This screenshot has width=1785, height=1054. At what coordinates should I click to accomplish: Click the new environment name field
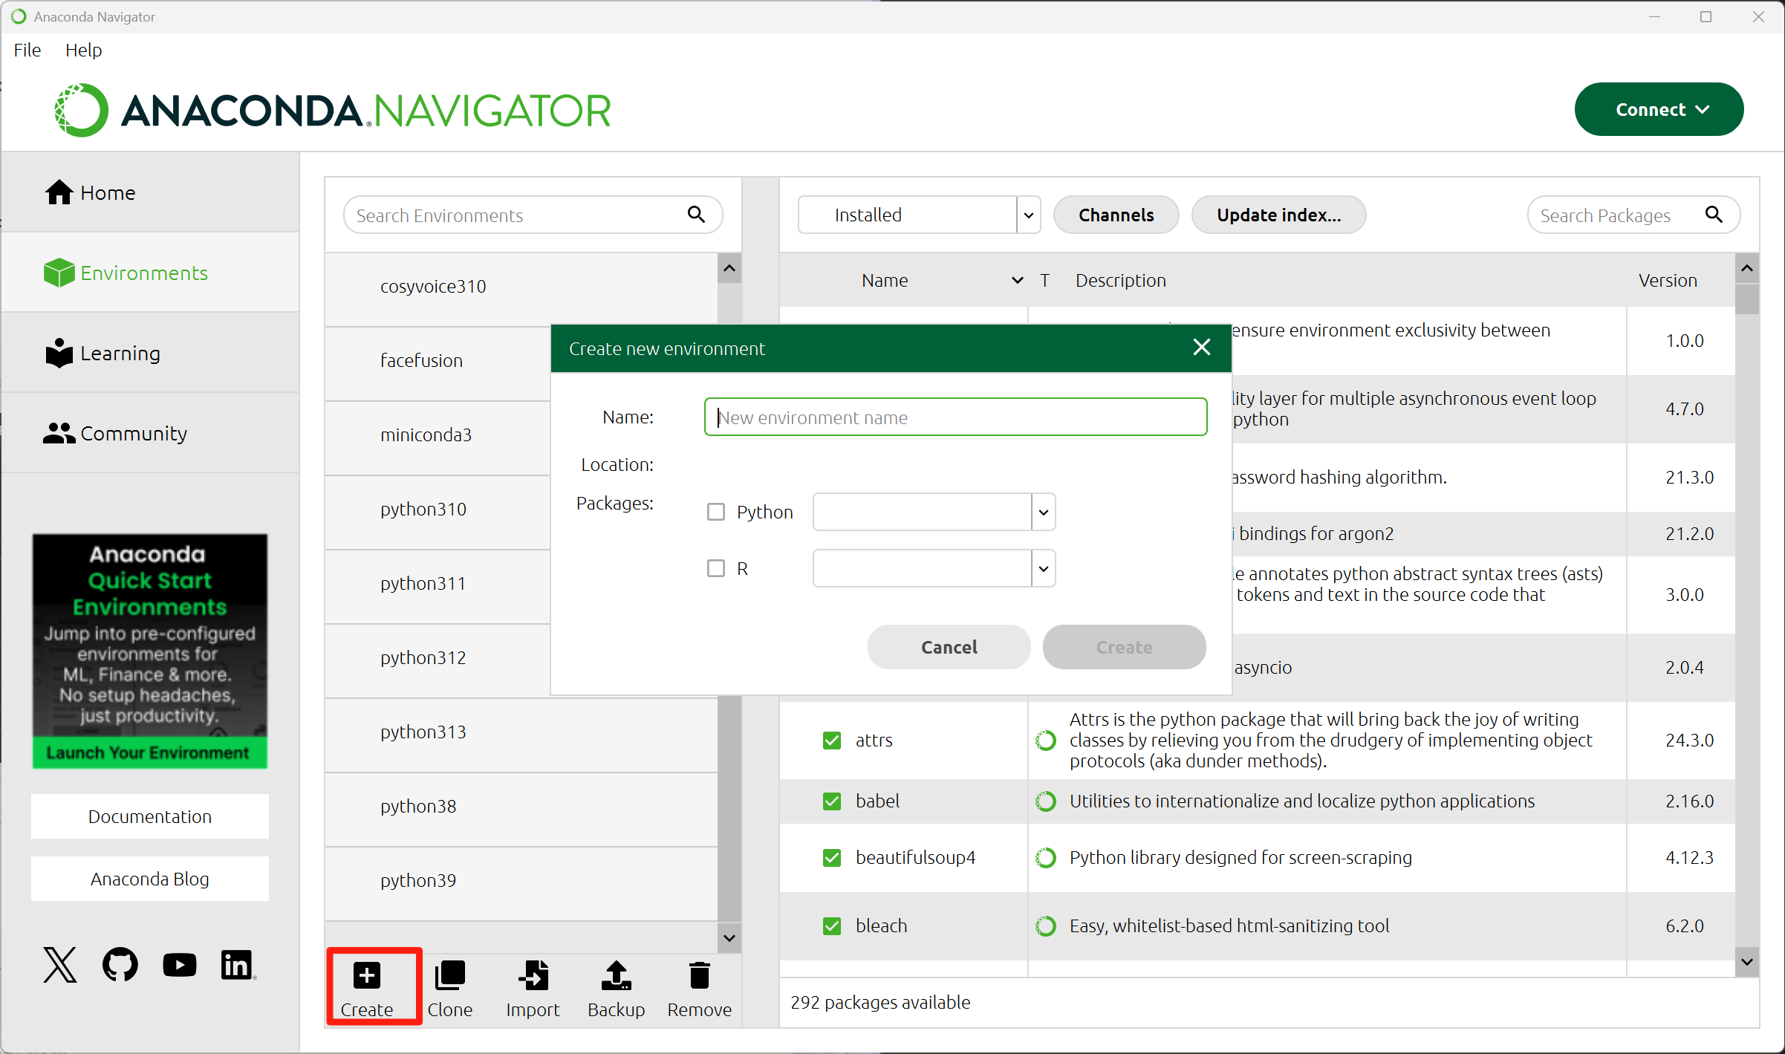click(955, 417)
